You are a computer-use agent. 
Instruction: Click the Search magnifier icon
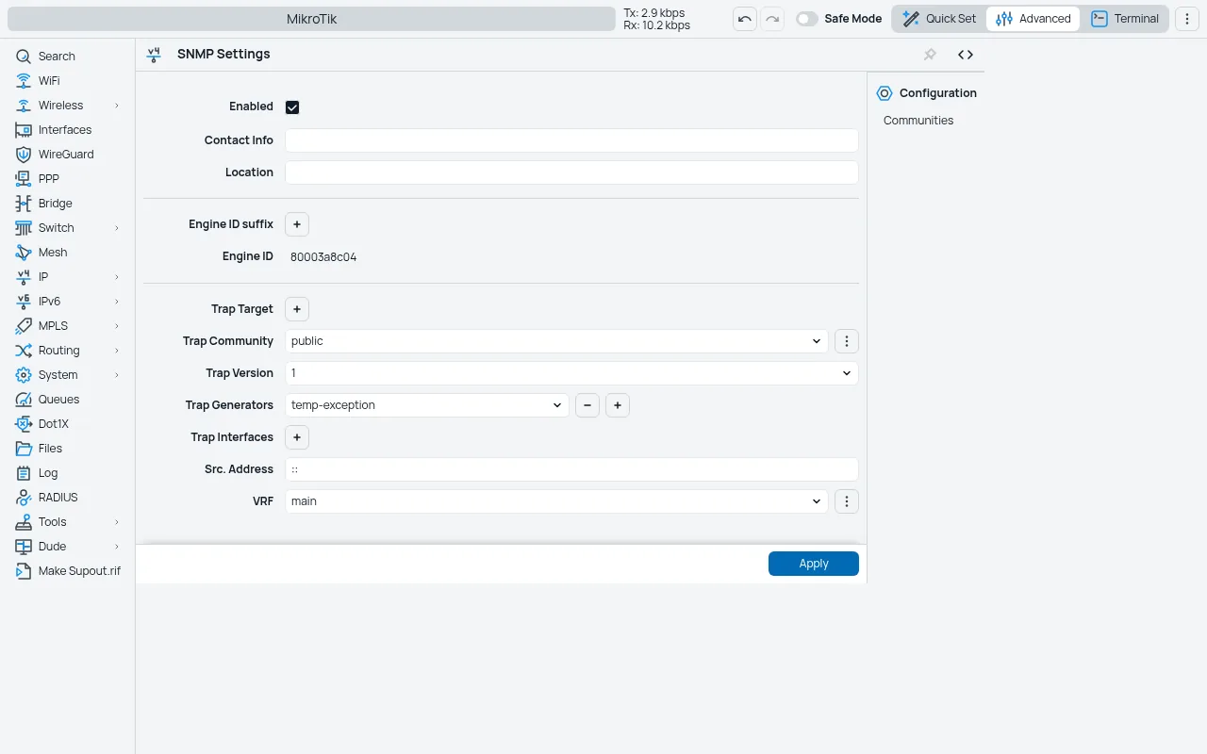(24, 57)
